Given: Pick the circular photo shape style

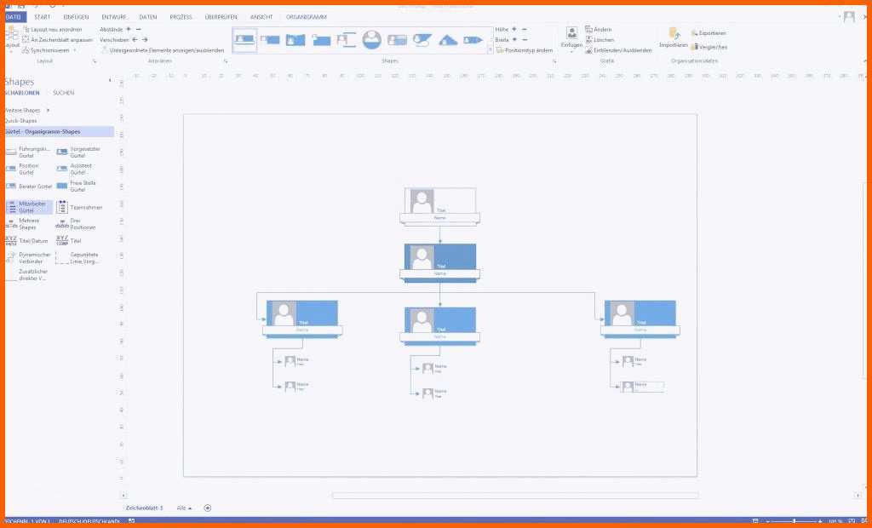Looking at the screenshot, I should tap(371, 39).
